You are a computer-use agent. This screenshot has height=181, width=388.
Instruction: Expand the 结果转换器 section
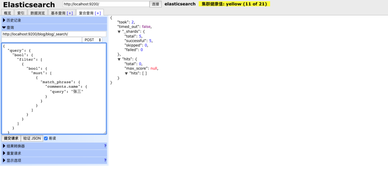(x=54, y=146)
